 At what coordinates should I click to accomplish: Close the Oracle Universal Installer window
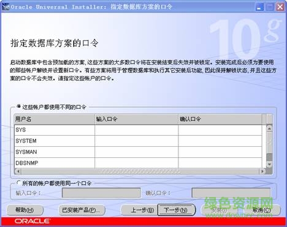point(280,7)
